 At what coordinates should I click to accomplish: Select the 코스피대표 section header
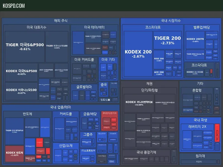[153, 27]
